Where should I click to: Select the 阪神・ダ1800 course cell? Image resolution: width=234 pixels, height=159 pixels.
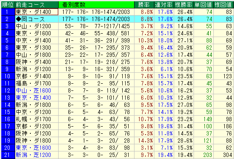tap(37, 140)
